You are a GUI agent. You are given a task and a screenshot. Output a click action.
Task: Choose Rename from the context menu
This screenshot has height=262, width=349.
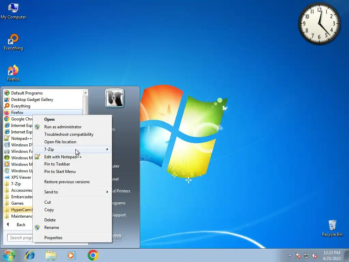pyautogui.click(x=73, y=228)
